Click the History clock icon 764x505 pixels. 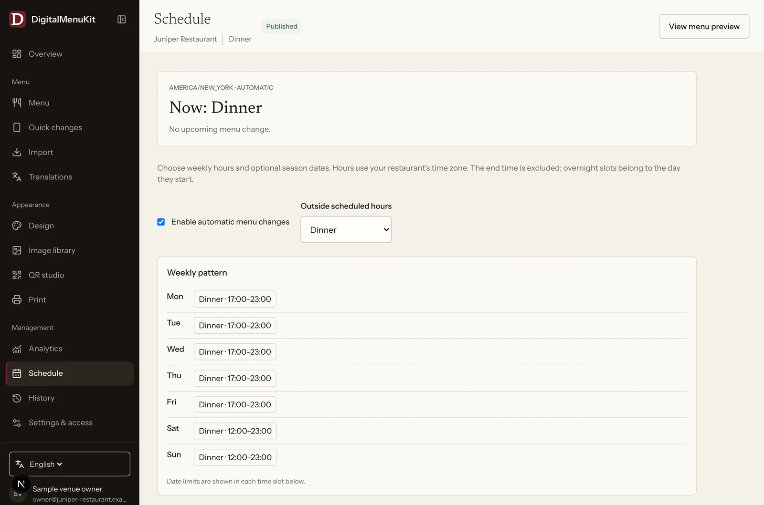tap(17, 398)
